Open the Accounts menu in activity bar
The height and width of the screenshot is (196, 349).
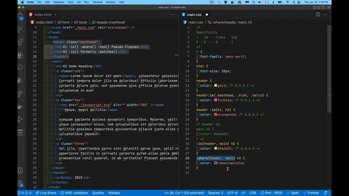tap(20, 170)
